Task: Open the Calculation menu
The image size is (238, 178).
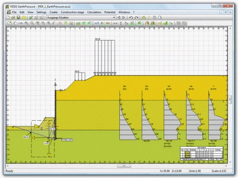Action: (94, 12)
